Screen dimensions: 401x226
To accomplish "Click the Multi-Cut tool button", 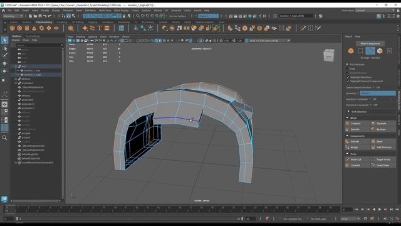I will point(358,159).
